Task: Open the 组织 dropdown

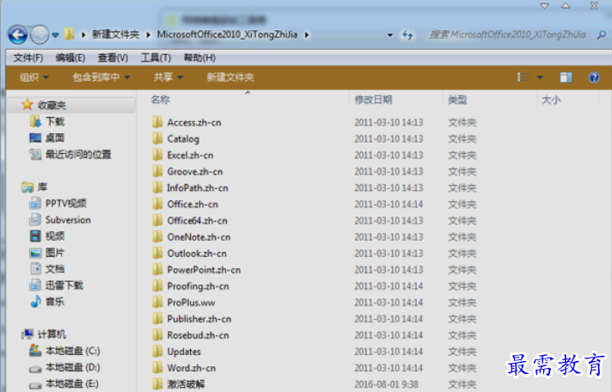Action: tap(34, 77)
